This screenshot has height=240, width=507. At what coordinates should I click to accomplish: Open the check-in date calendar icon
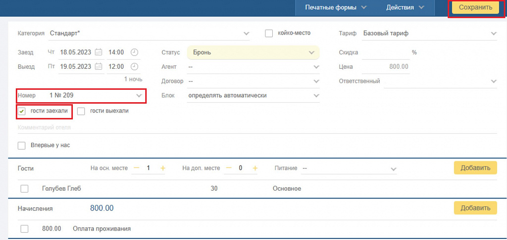point(99,52)
